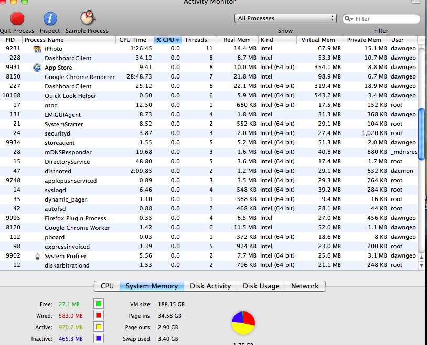Sort by the PID column header

point(11,40)
